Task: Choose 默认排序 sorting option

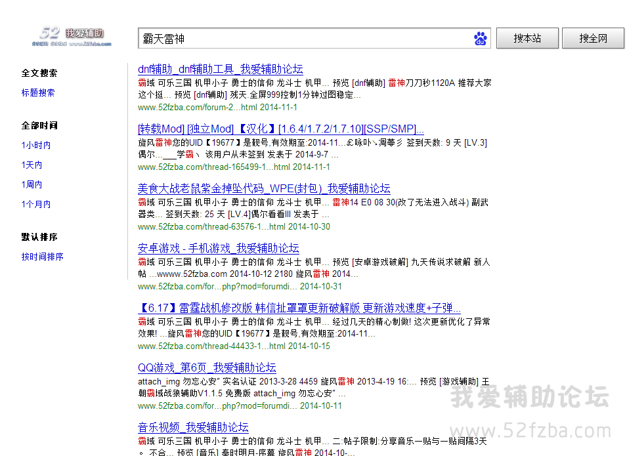Action: point(39,237)
